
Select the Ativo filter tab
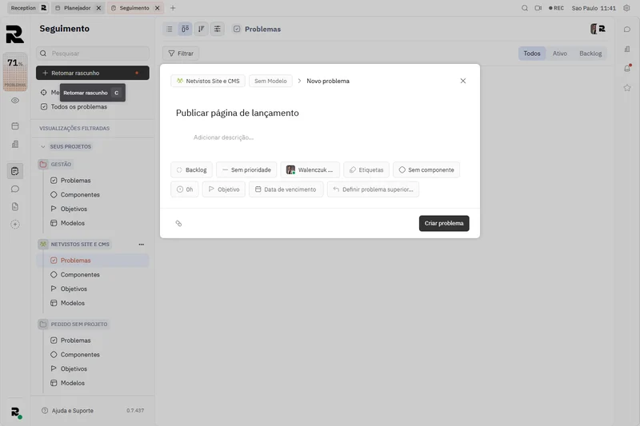click(x=559, y=54)
